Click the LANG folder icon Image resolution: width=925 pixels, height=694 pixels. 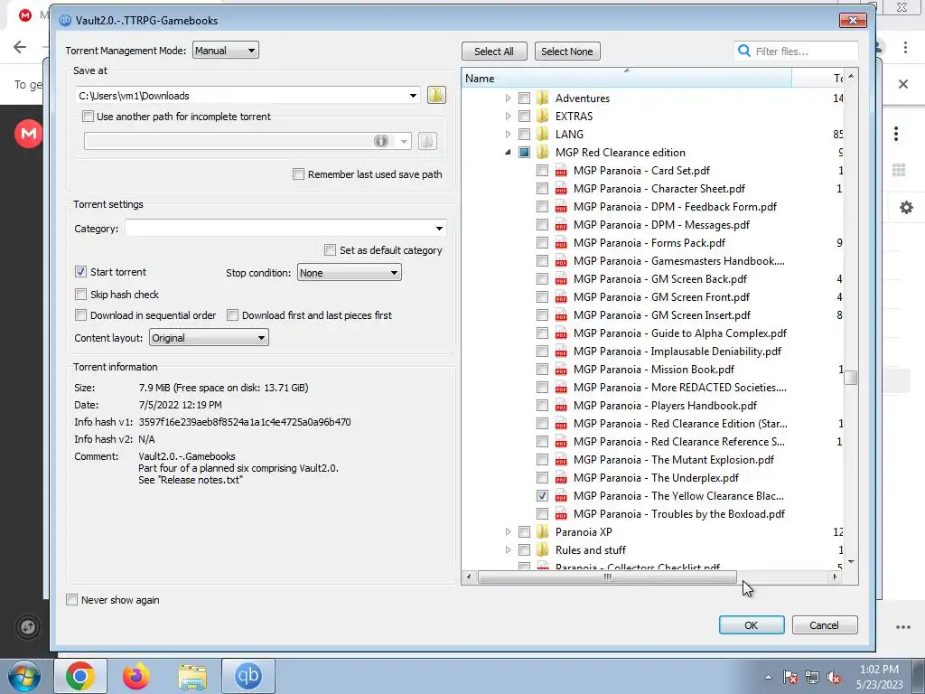coord(542,134)
